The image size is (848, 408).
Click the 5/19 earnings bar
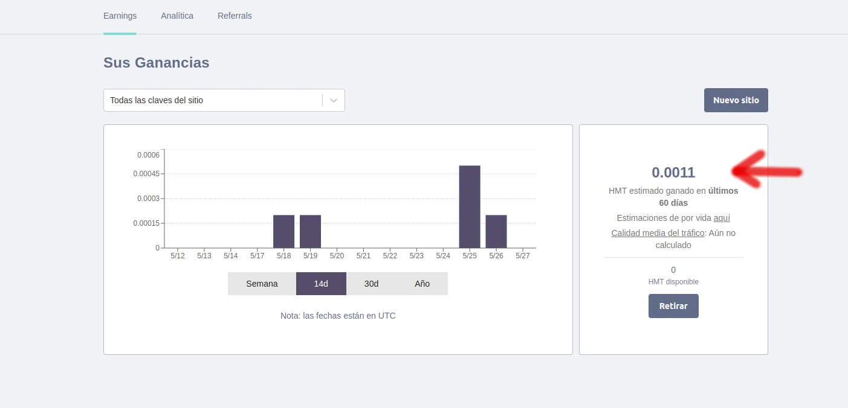[x=310, y=231]
